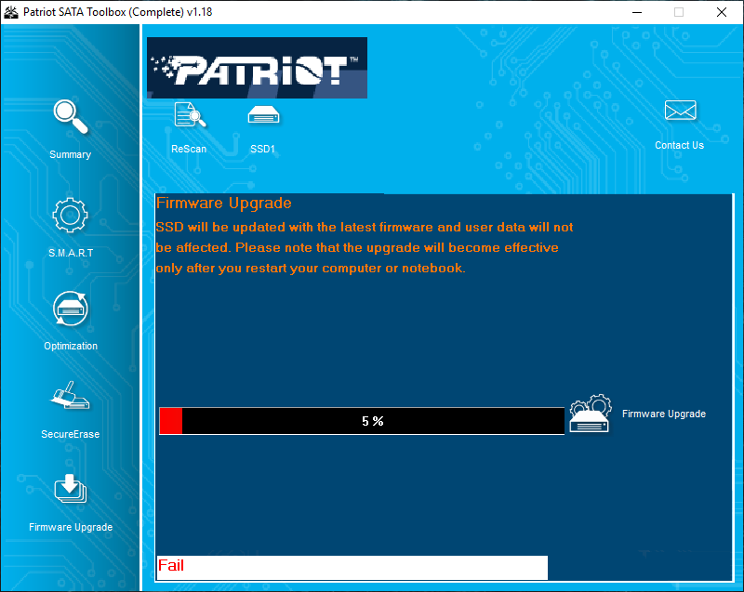The image size is (744, 592).
Task: Click the SecureErase label in sidebar
Action: click(71, 434)
